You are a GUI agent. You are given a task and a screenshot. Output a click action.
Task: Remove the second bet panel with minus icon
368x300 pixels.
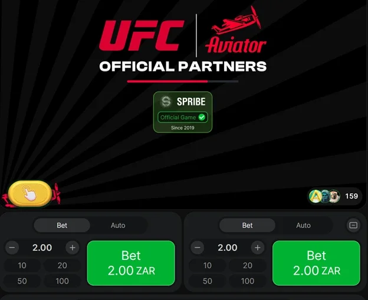tap(353, 225)
